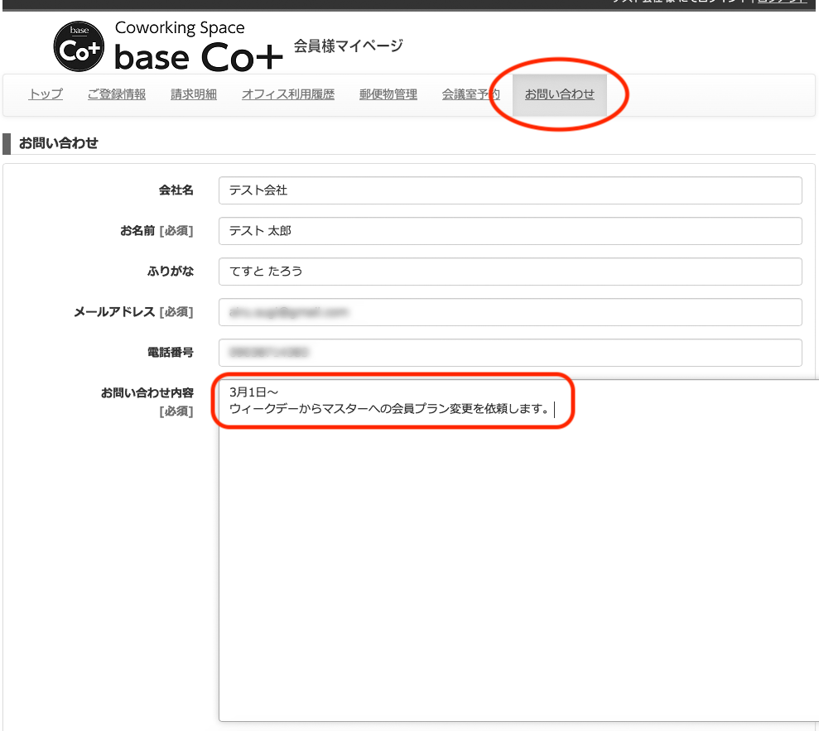Focus the blurred 電話番号 input box
819x731 pixels.
(510, 353)
